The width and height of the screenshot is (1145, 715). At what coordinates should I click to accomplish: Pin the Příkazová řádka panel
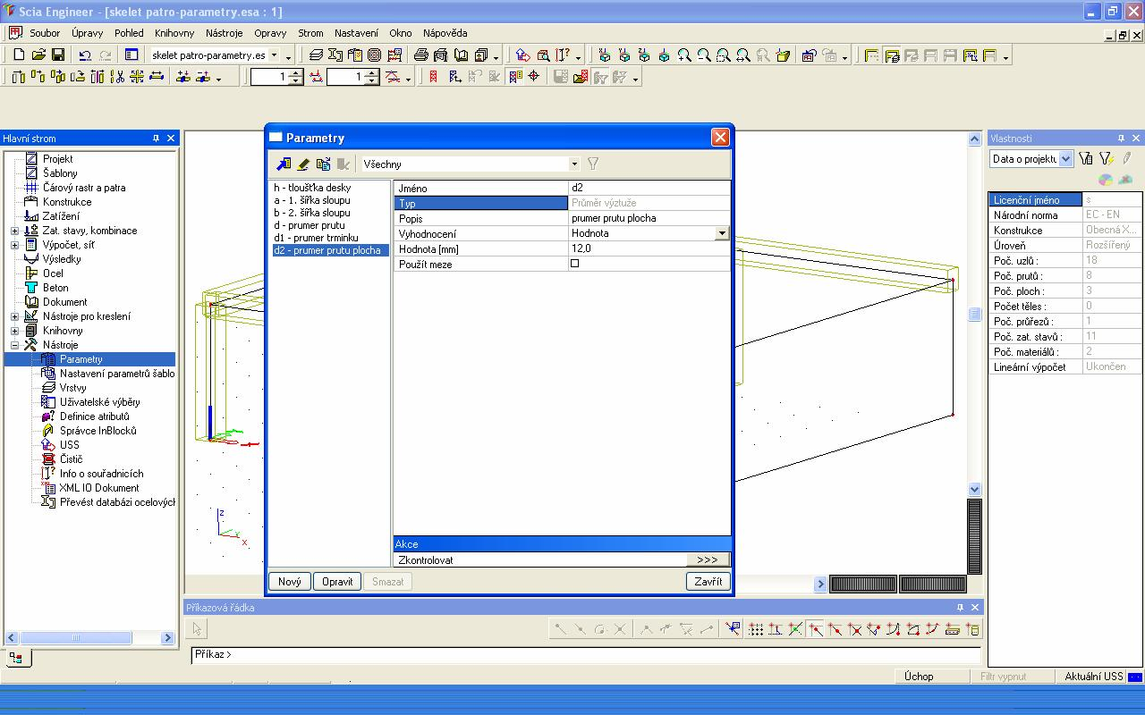click(960, 607)
